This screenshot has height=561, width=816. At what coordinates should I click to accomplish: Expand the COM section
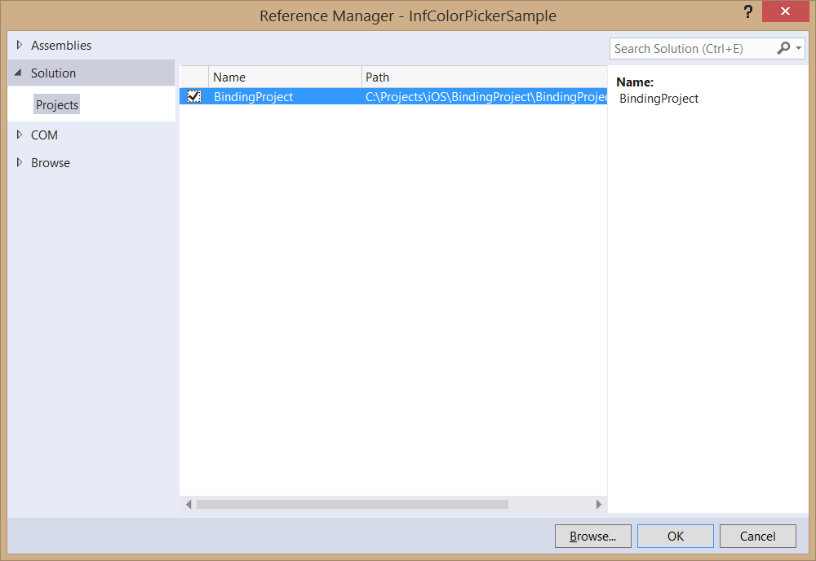[x=20, y=135]
